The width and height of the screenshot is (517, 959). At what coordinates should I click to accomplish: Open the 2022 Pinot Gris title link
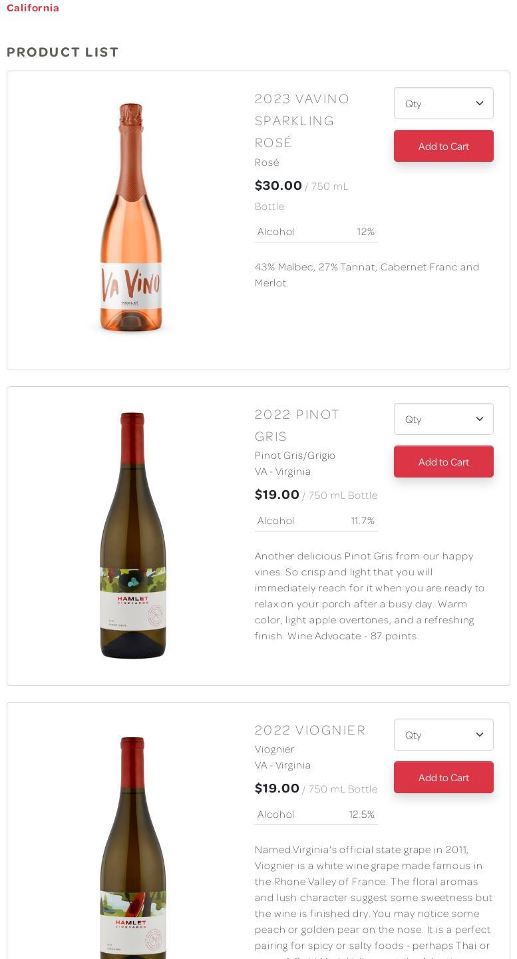(297, 425)
